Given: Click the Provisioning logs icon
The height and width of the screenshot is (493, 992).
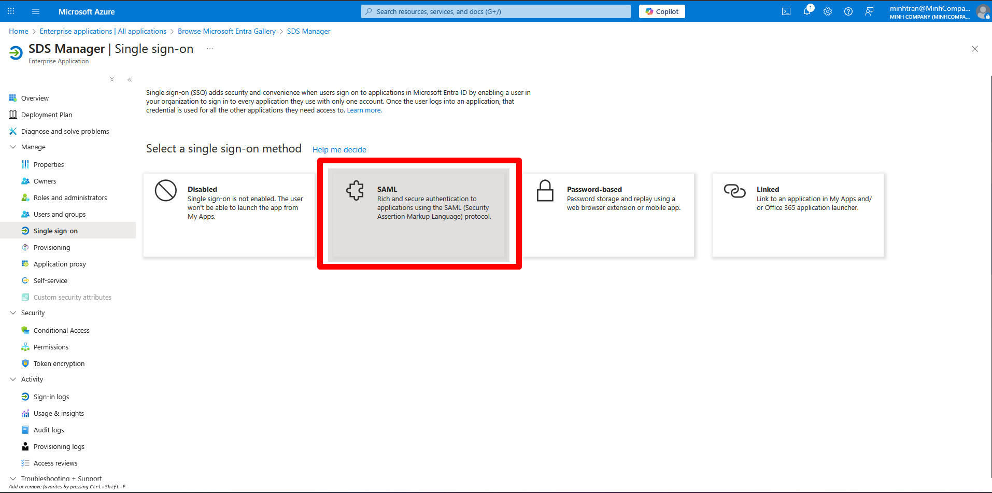Looking at the screenshot, I should point(25,446).
